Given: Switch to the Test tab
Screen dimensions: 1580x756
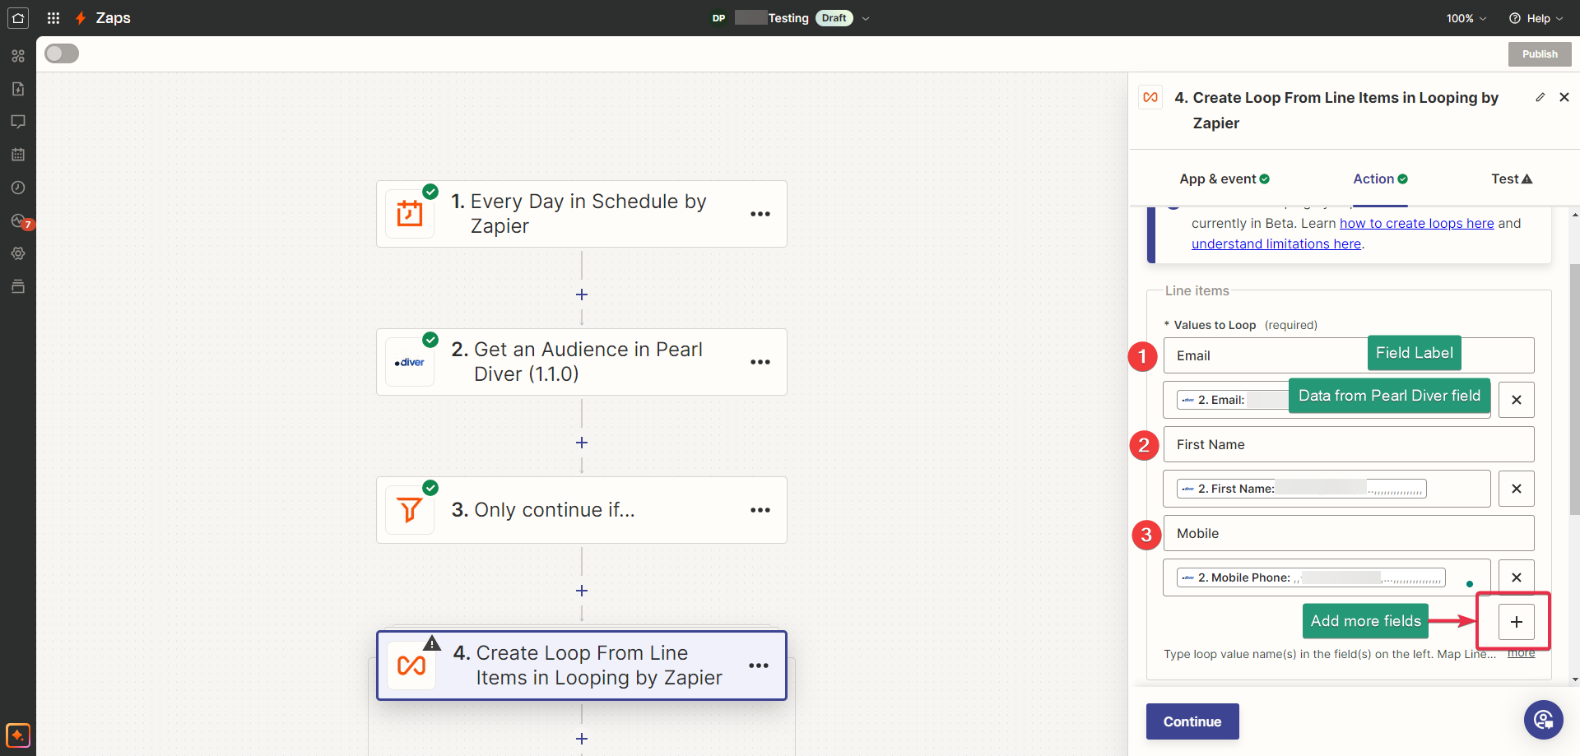Looking at the screenshot, I should pyautogui.click(x=1511, y=179).
